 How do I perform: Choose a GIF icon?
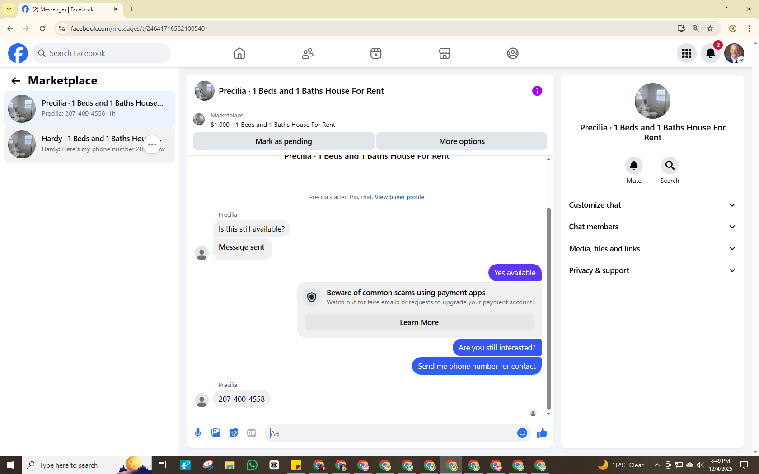click(x=252, y=433)
